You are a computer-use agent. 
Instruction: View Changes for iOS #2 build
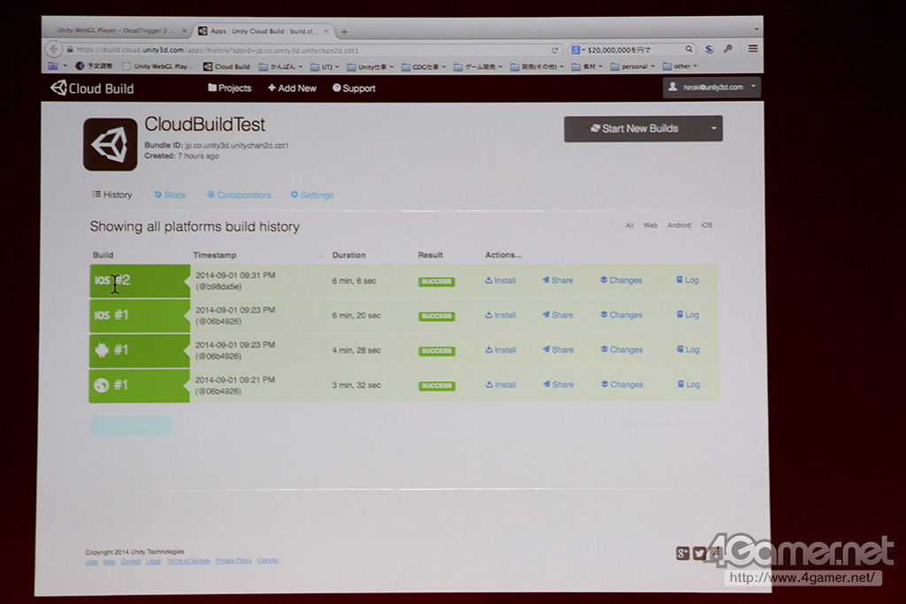tap(621, 280)
